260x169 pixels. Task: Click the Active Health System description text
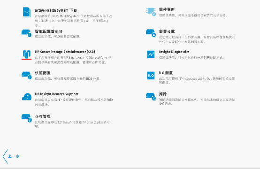(x=74, y=21)
